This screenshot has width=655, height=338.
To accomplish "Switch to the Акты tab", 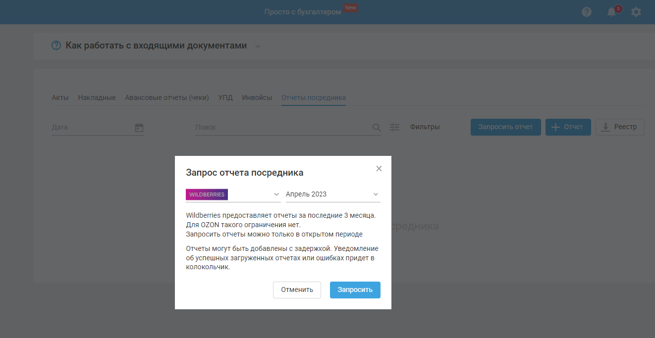I will (x=60, y=97).
